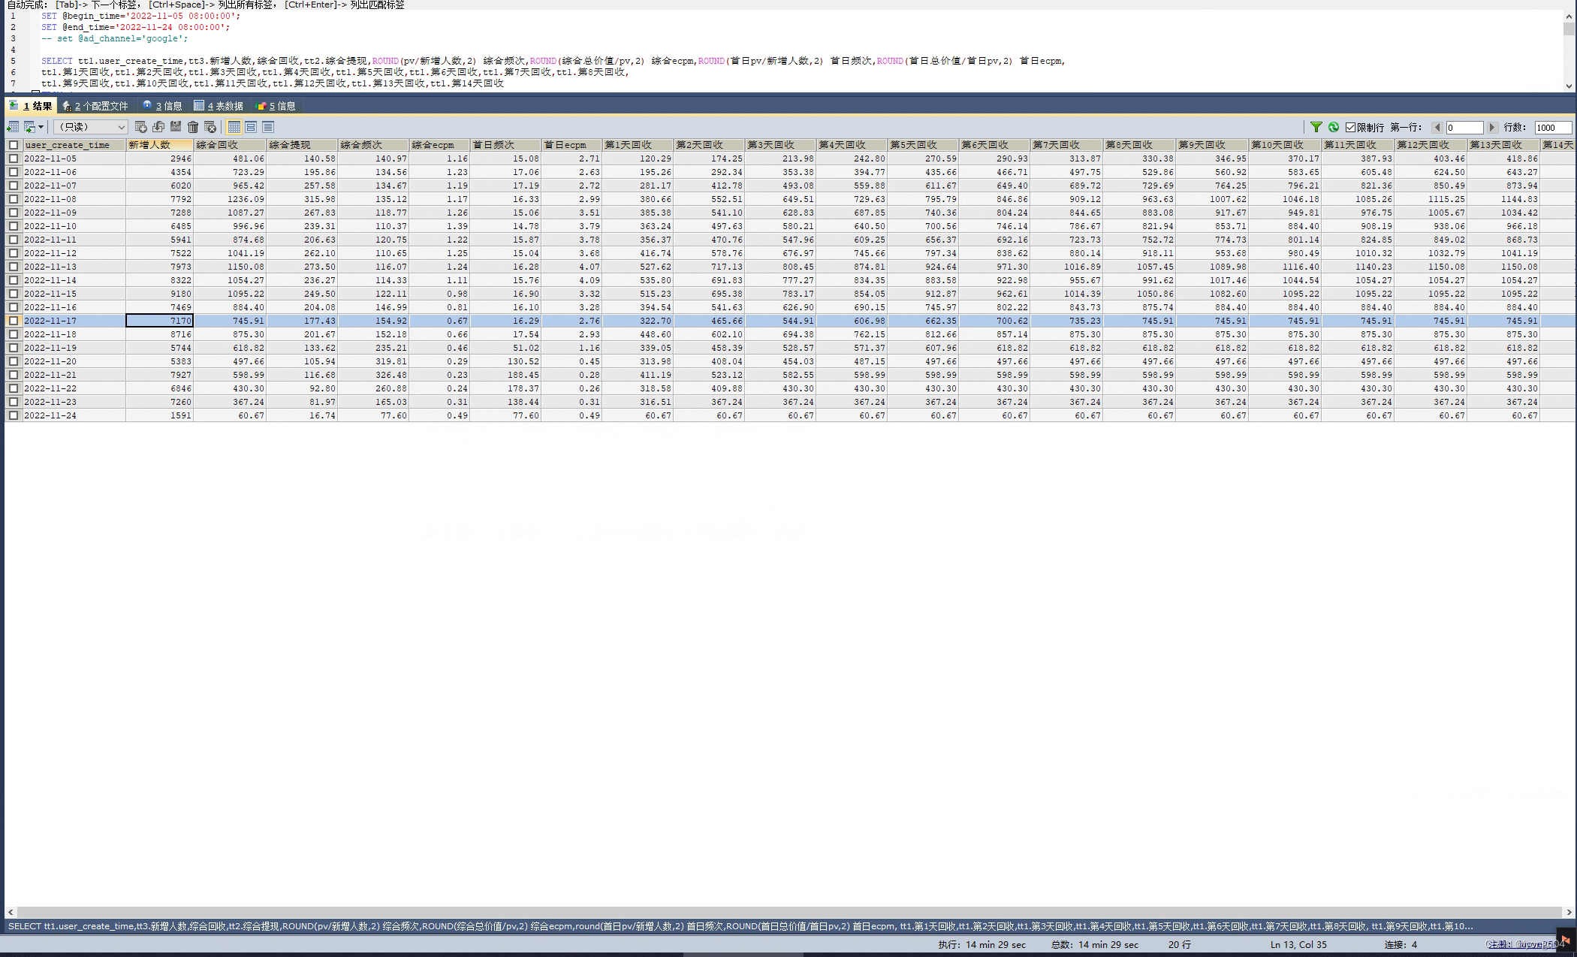Open the 4 表数据 tab
The image size is (1577, 957).
coord(219,106)
